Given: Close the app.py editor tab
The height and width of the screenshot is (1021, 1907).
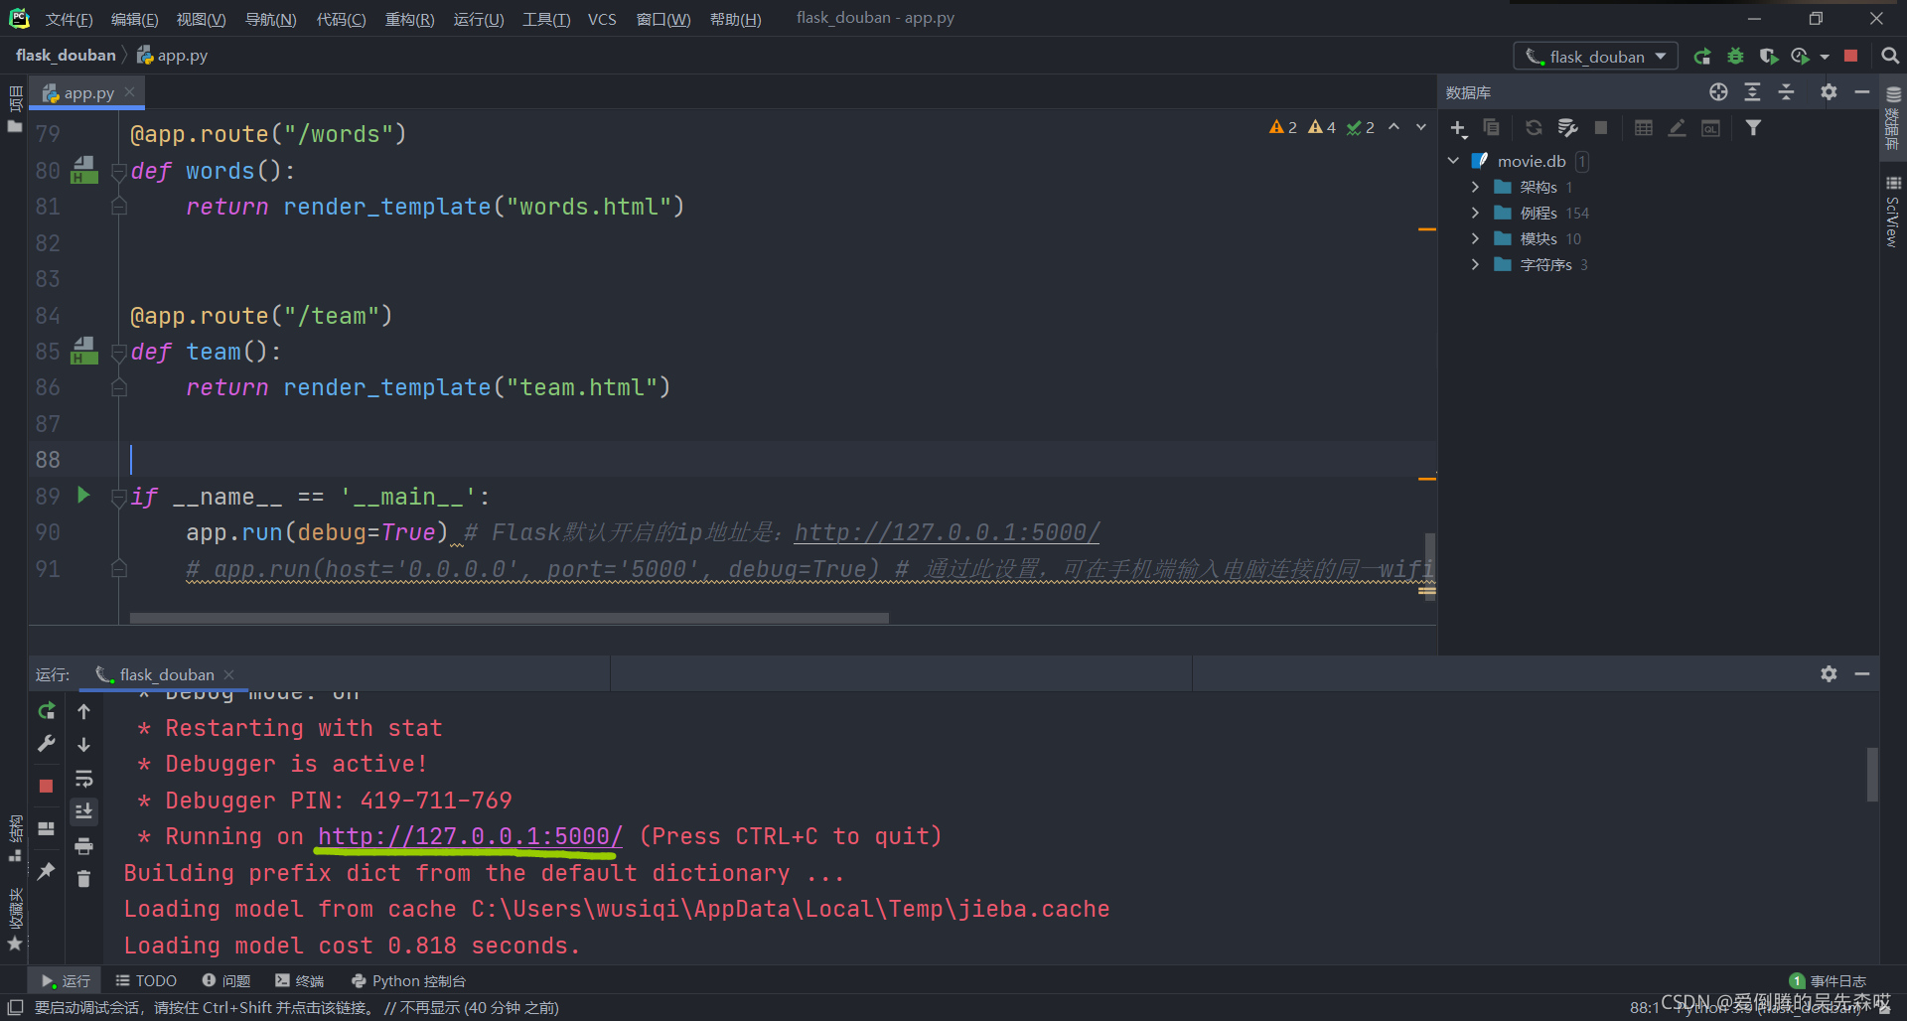Looking at the screenshot, I should (130, 92).
